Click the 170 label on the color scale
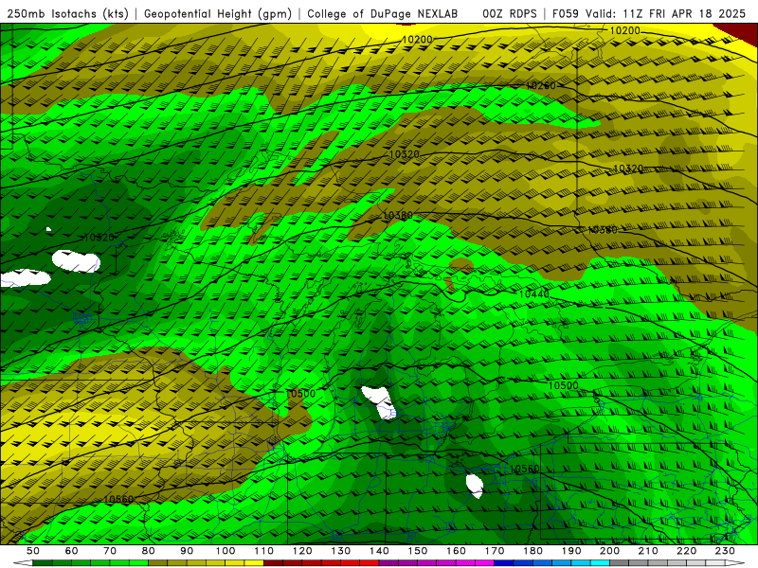 [x=494, y=551]
